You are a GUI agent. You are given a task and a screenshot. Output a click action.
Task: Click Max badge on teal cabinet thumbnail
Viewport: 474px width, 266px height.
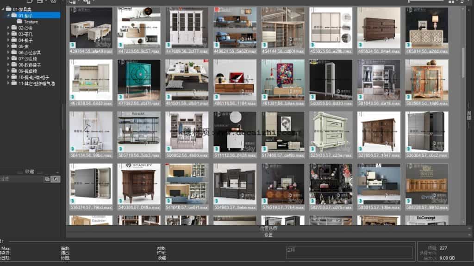click(120, 97)
